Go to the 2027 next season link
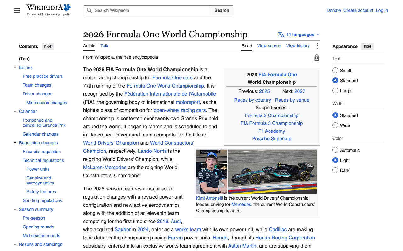 click(x=300, y=91)
